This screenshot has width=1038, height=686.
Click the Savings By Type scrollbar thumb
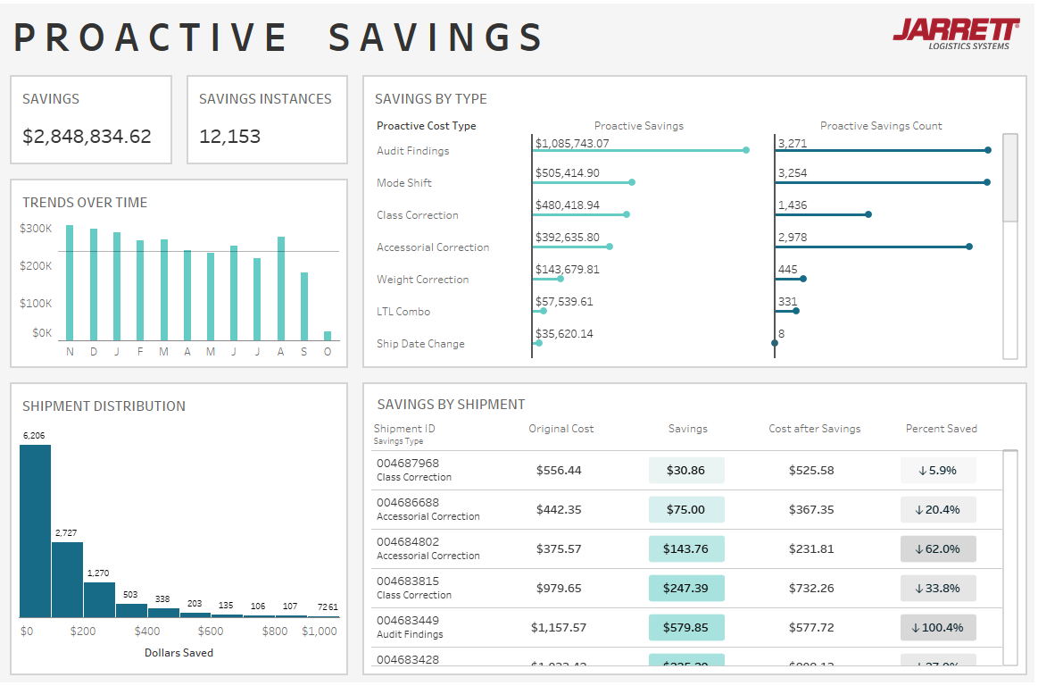(x=1009, y=178)
